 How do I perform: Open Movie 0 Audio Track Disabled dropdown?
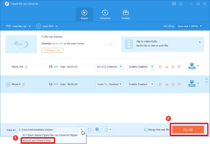coord(109,84)
